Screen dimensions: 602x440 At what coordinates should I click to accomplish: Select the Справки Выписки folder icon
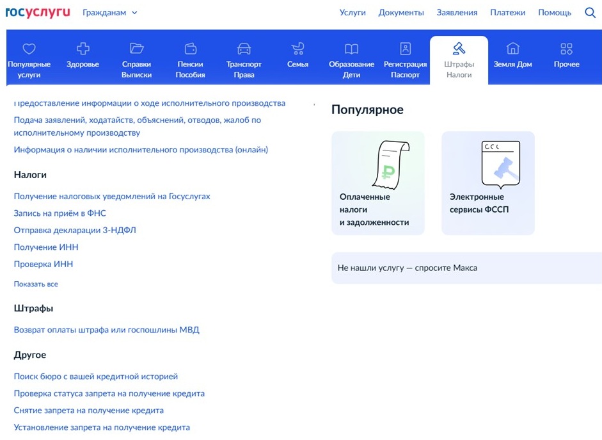pyautogui.click(x=136, y=49)
